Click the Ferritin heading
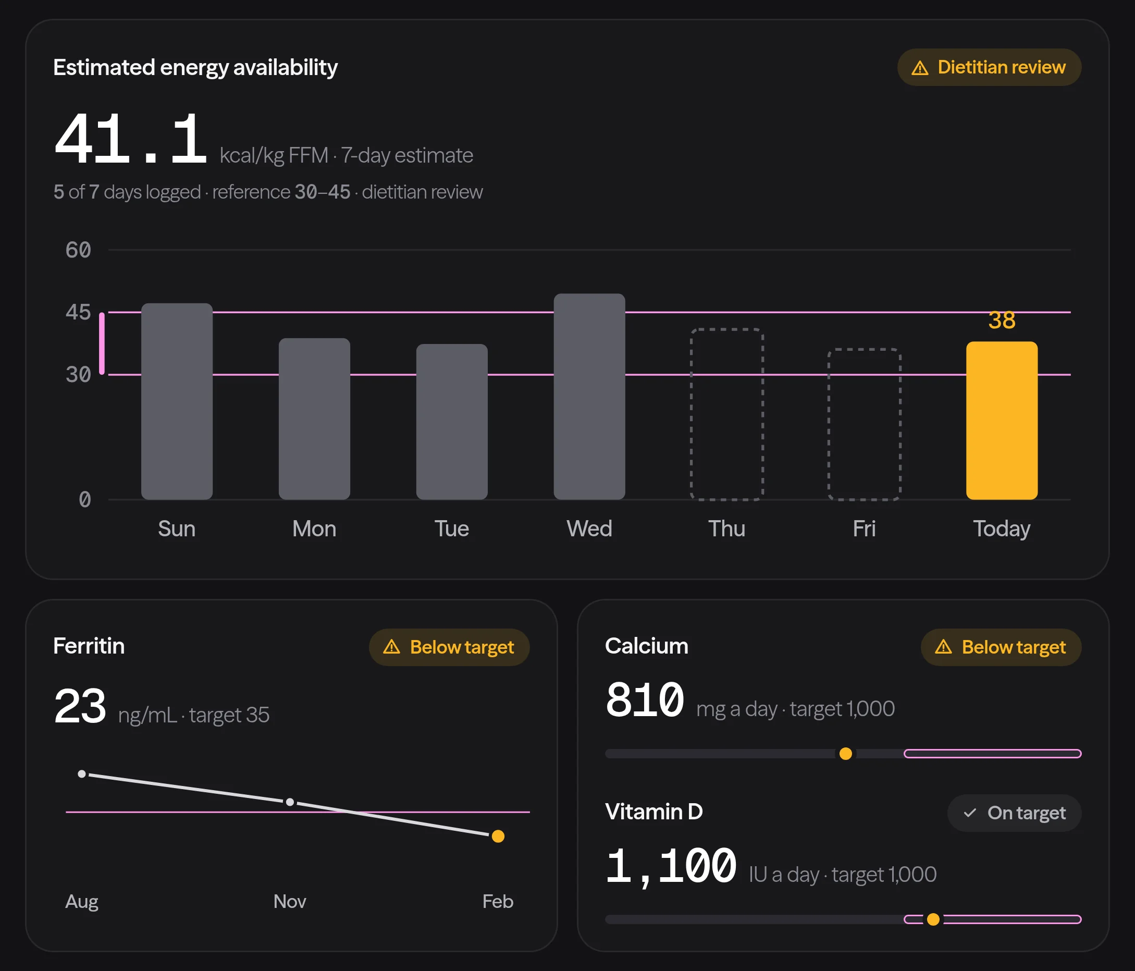The image size is (1135, 971). (89, 646)
